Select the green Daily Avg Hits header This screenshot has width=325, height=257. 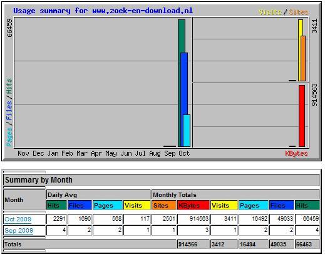57,205
